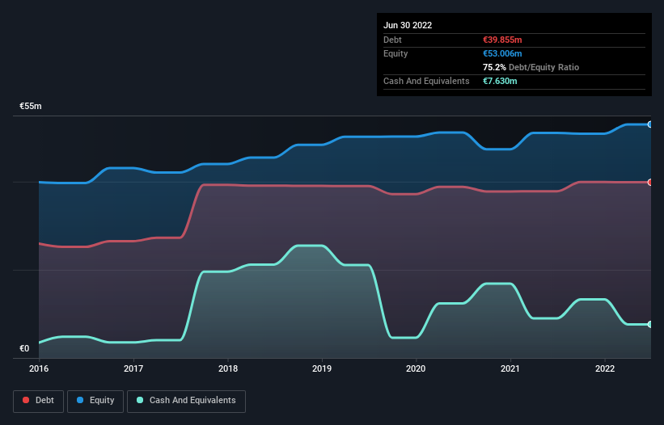Click the 2021 x-axis label
Image resolution: width=664 pixels, height=425 pixels.
coord(510,368)
